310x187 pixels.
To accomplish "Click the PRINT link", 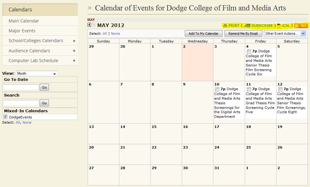I will click(x=234, y=26).
